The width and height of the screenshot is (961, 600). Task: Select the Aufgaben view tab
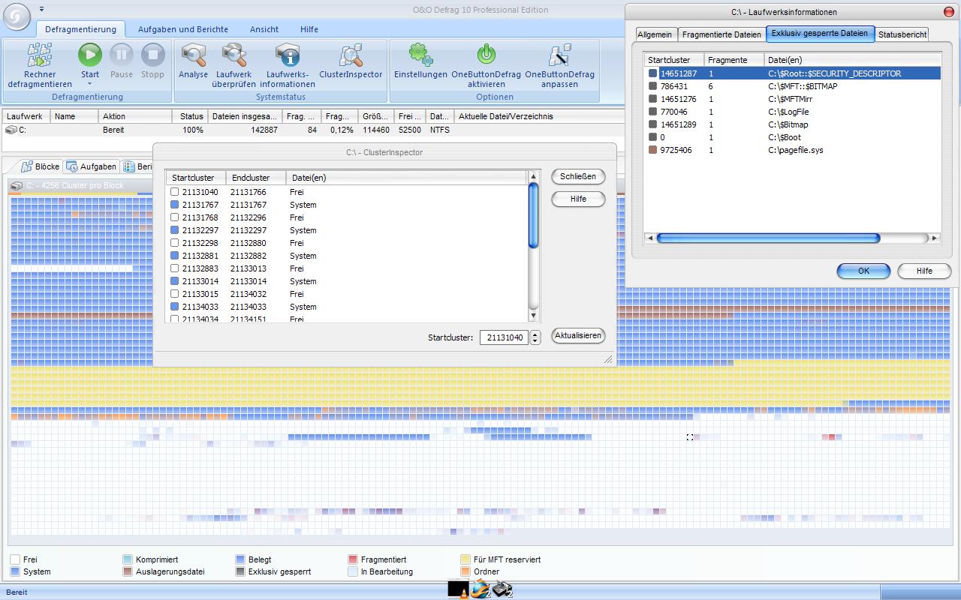91,166
